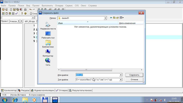Open the Recent Places shortcut

point(48,26)
